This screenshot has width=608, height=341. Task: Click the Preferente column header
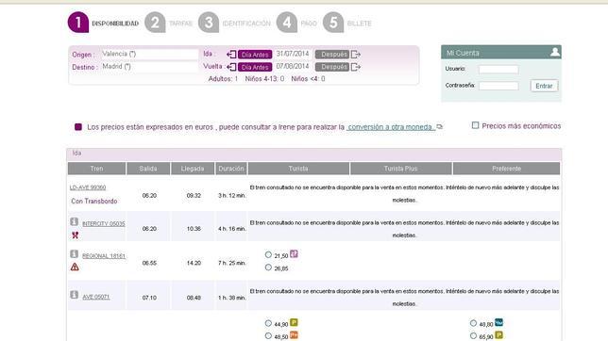(x=506, y=169)
